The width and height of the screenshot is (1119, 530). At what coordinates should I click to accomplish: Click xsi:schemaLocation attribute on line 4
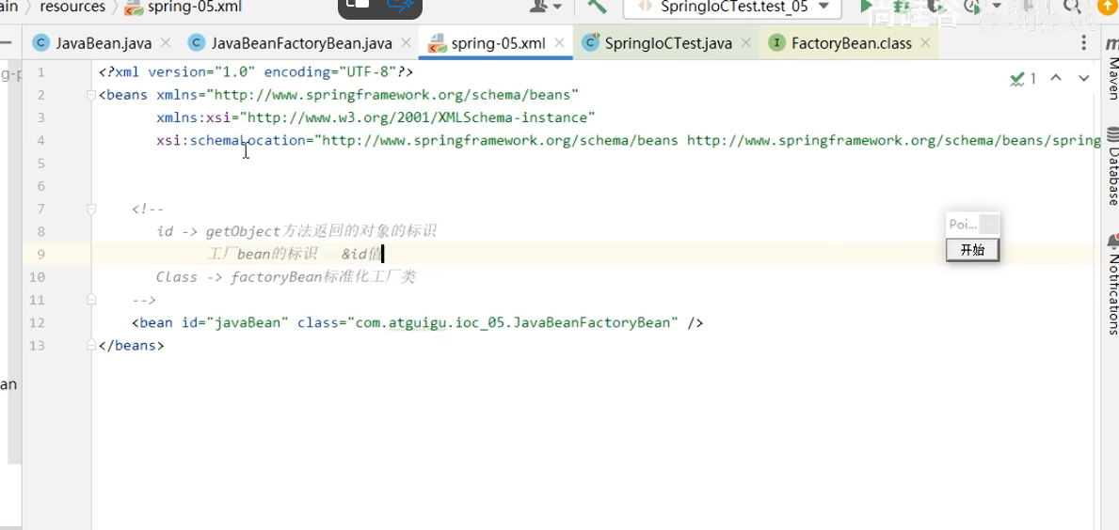[231, 140]
